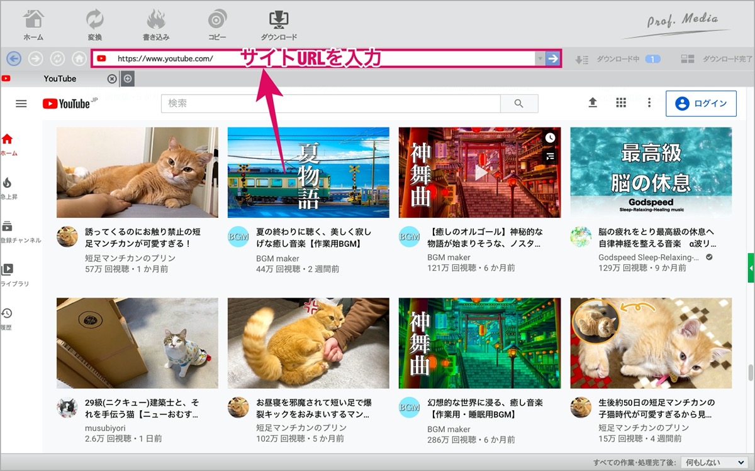Open video title 夏の終わりに聴く、美しく寂しげな癒し音楽

[x=314, y=237]
